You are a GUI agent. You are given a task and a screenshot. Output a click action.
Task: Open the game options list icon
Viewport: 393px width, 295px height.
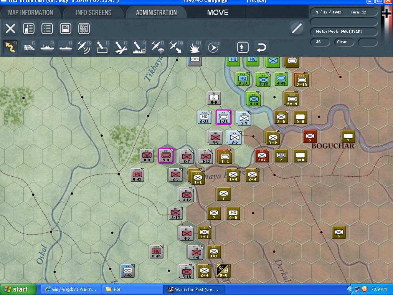tap(47, 28)
